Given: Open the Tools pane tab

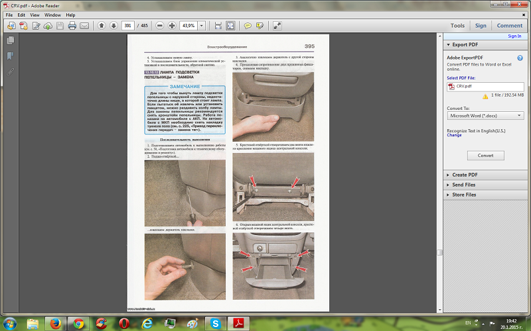Looking at the screenshot, I should tap(457, 26).
